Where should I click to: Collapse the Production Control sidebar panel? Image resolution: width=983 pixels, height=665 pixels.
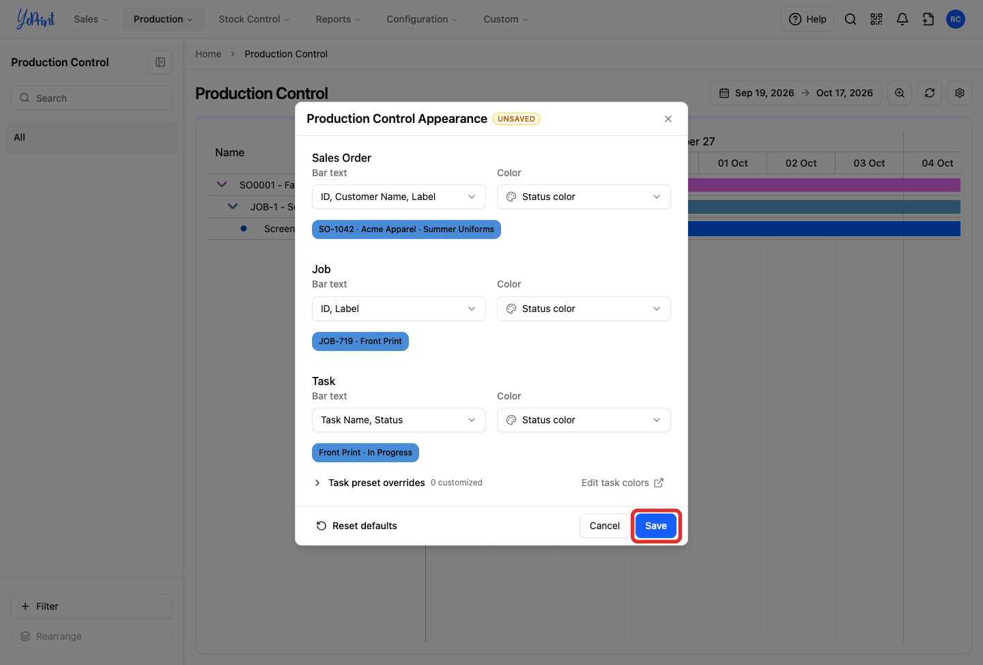tap(160, 62)
